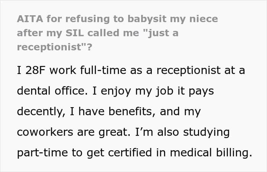This screenshot has width=267, height=172.
Task: Click "receptionist" in the body text
Action: (x=188, y=71)
